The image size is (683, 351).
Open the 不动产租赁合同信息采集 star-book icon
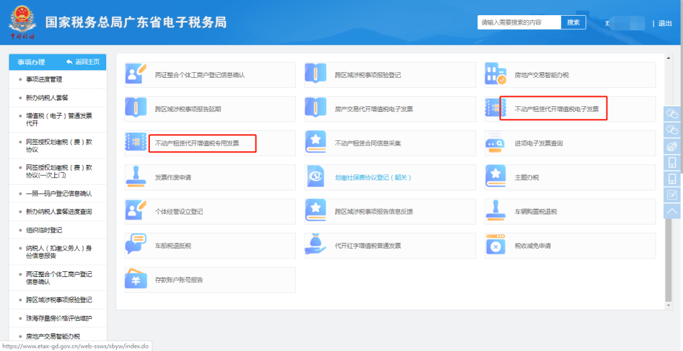[x=316, y=142]
